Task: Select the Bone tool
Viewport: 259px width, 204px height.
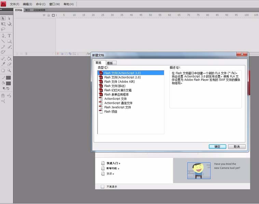Action: (x=3, y=59)
